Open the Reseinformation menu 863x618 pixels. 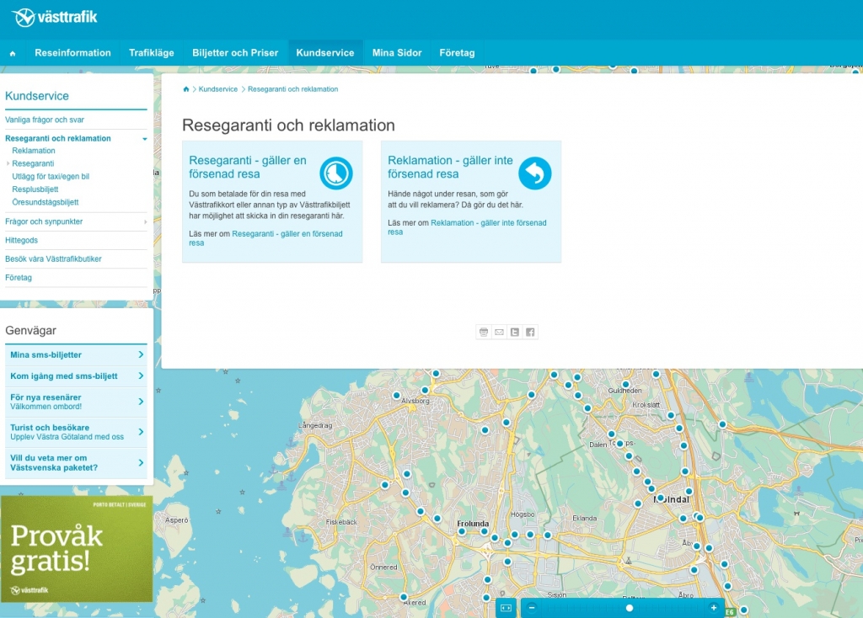[72, 53]
